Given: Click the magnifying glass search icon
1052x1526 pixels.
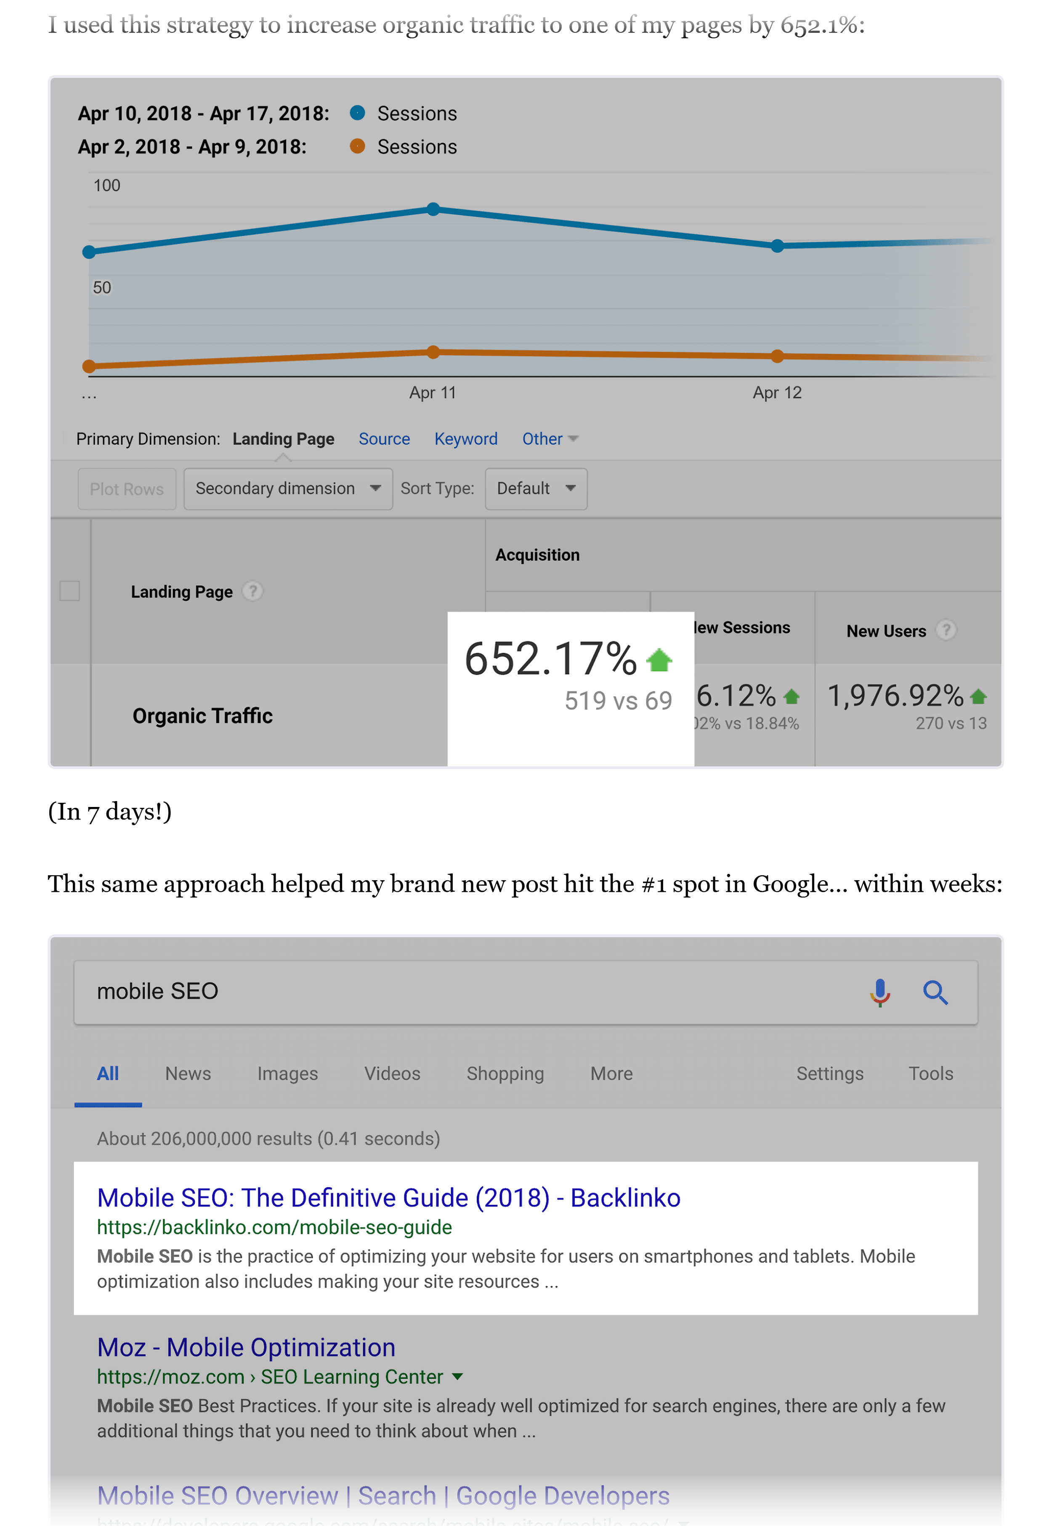Looking at the screenshot, I should 935,992.
